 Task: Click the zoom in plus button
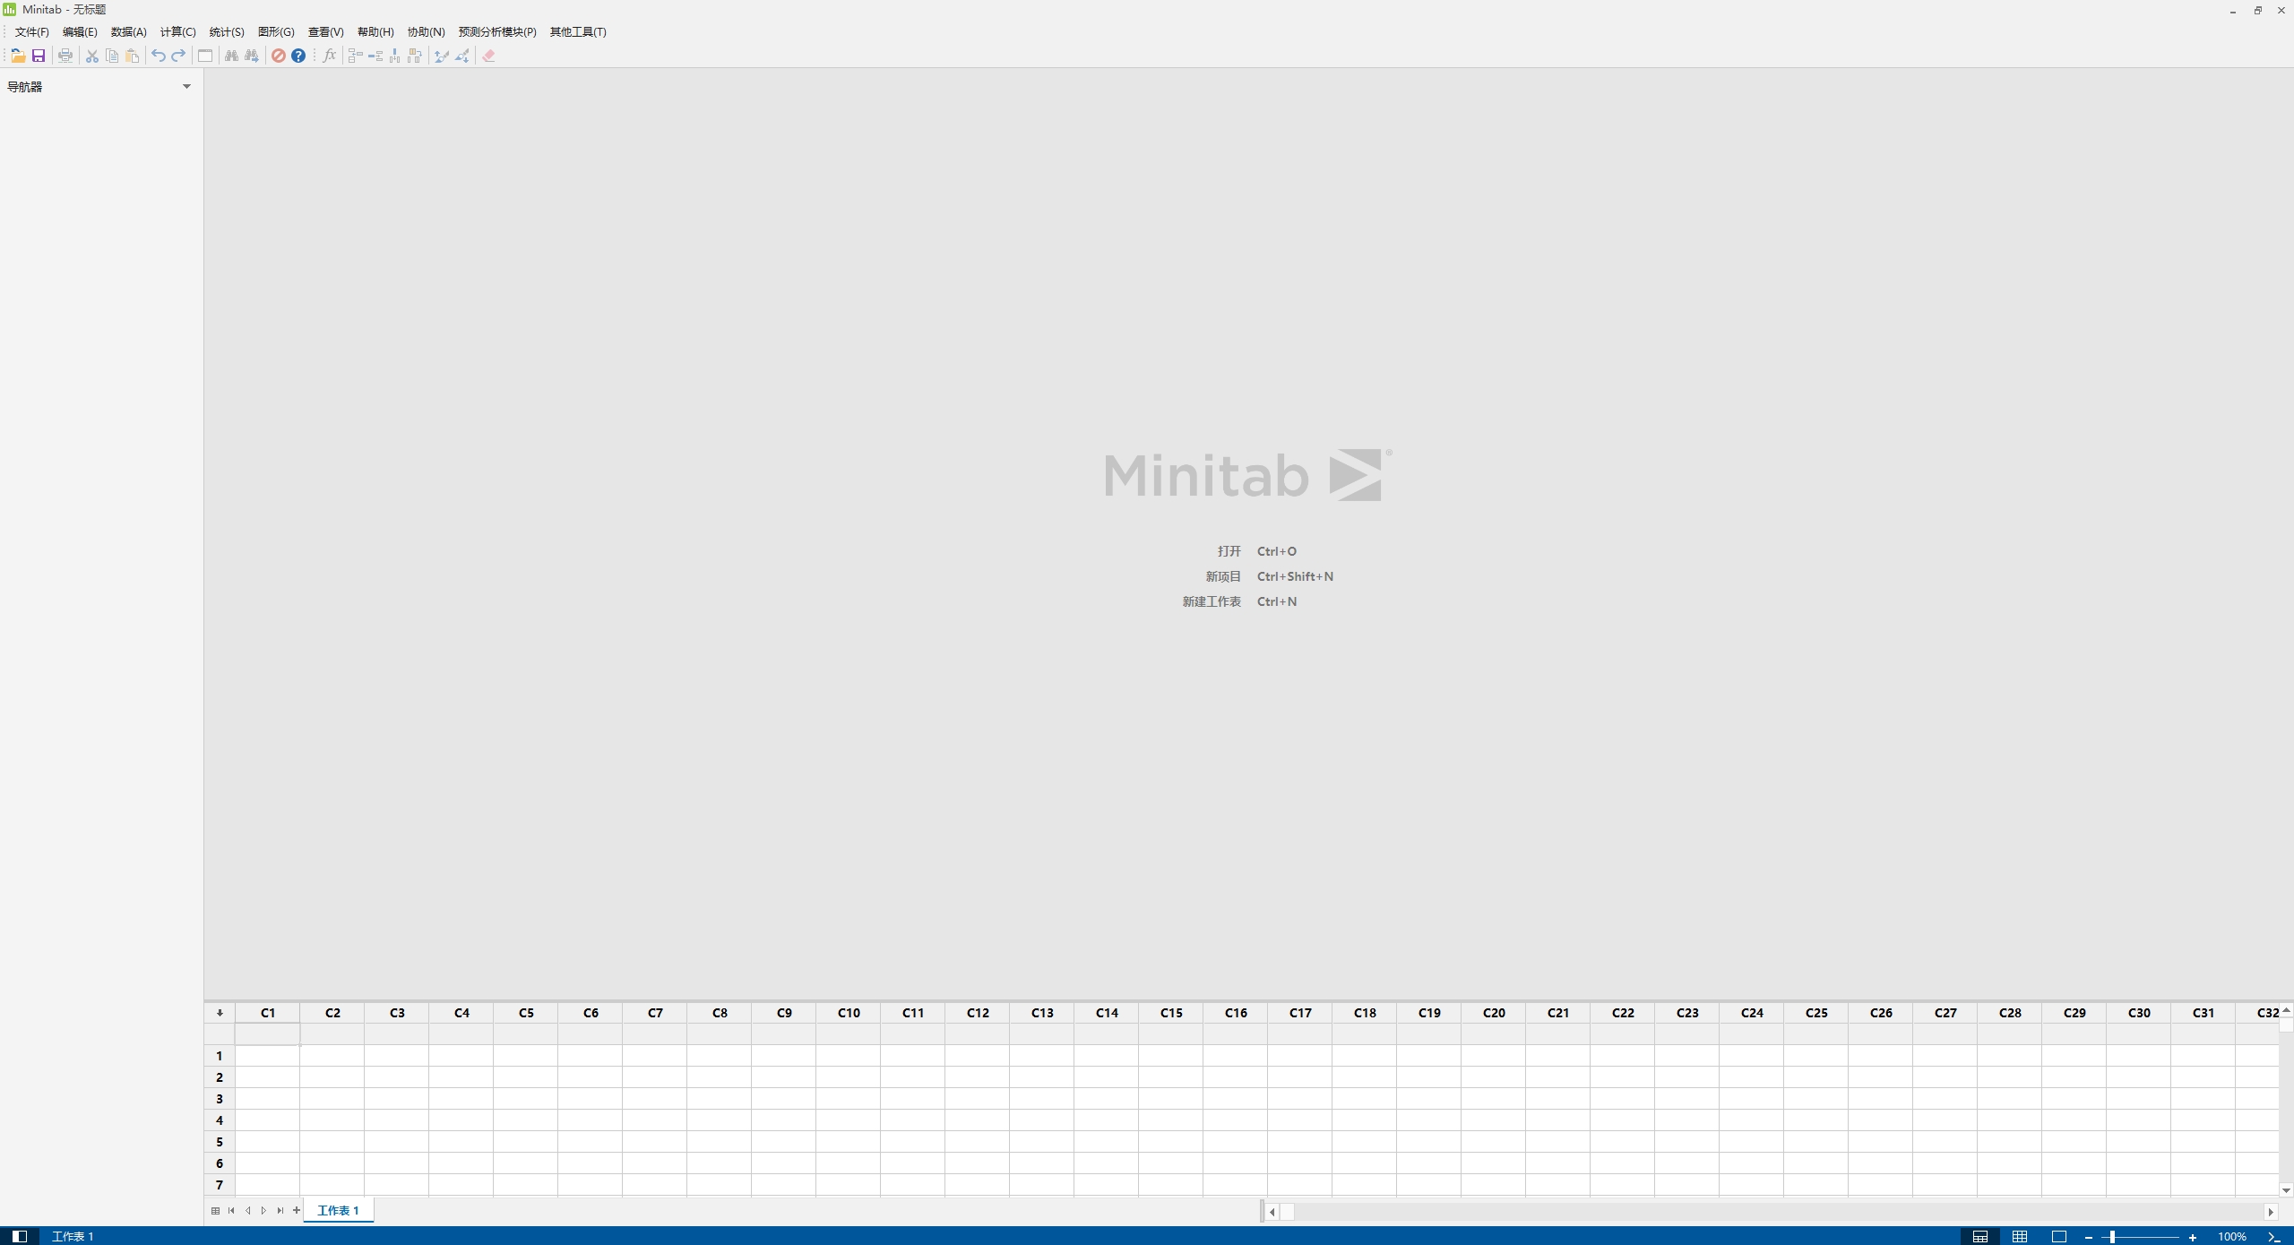pos(2193,1237)
